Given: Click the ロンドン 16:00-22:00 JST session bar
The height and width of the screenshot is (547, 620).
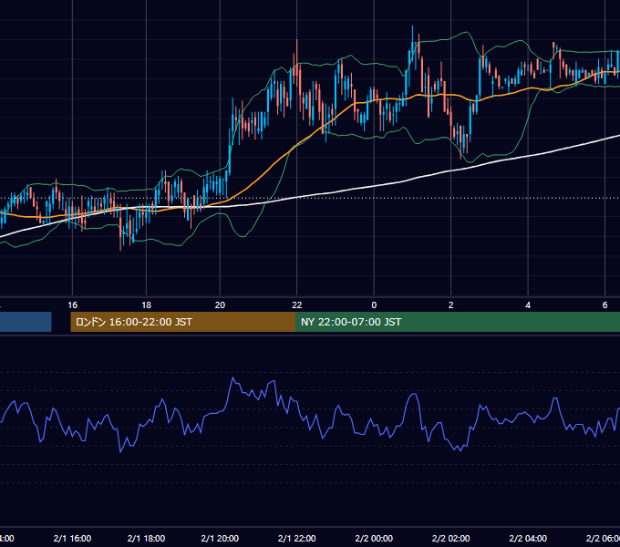Looking at the screenshot, I should click(182, 322).
